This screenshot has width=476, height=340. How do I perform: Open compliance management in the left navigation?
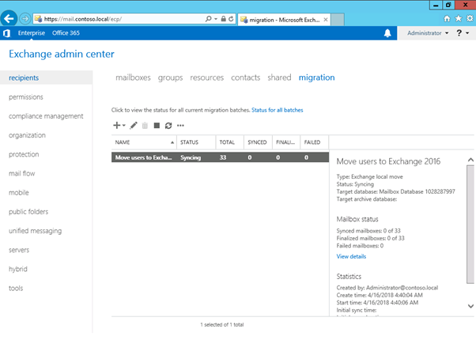(46, 116)
